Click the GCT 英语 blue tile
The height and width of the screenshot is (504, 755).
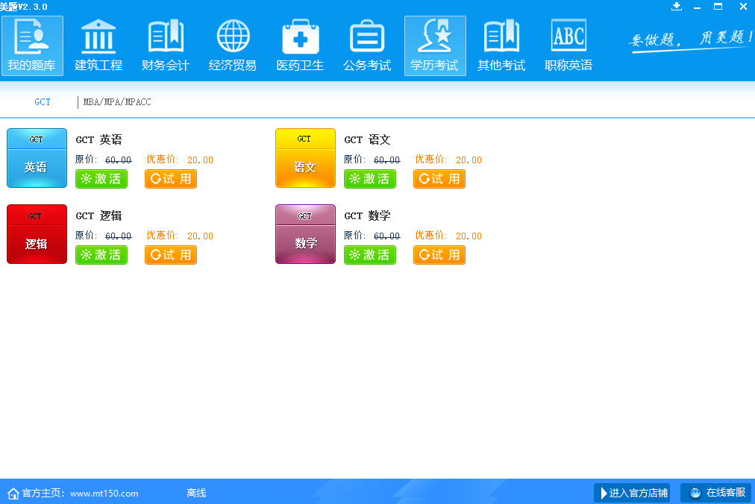click(x=37, y=158)
